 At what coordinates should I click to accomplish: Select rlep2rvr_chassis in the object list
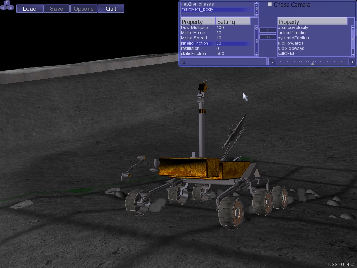tap(218, 4)
